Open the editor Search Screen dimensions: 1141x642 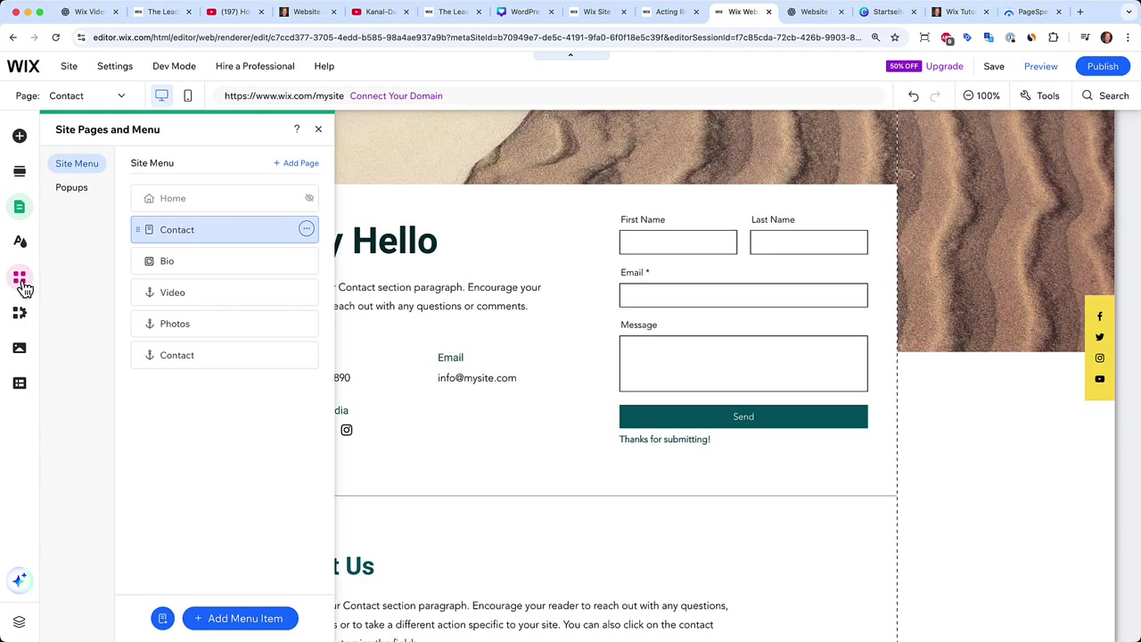pyautogui.click(x=1105, y=95)
